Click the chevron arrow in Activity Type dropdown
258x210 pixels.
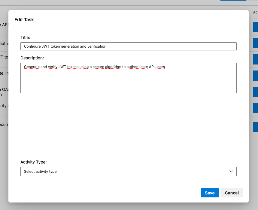click(x=231, y=171)
